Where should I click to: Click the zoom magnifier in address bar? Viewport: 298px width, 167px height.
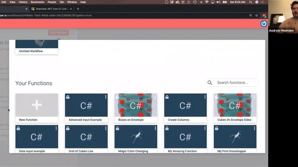[251, 15]
